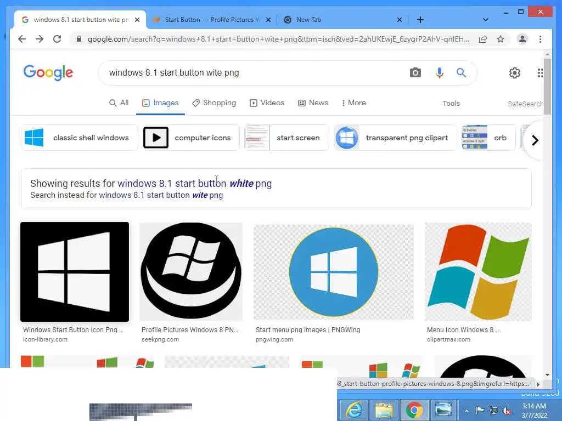
Task: Reload the current page
Action: point(57,39)
